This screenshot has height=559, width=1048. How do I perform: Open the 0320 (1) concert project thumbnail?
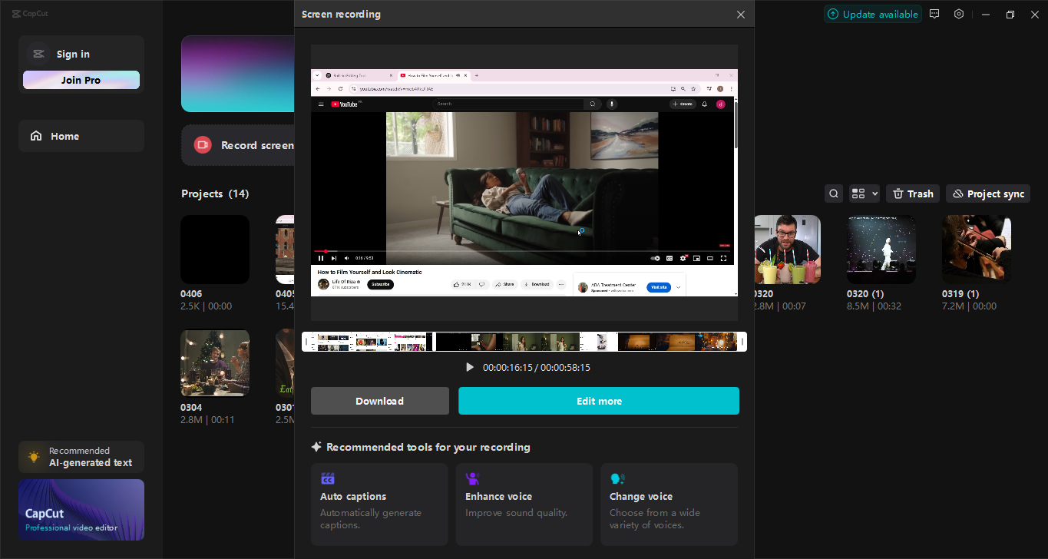coord(881,250)
